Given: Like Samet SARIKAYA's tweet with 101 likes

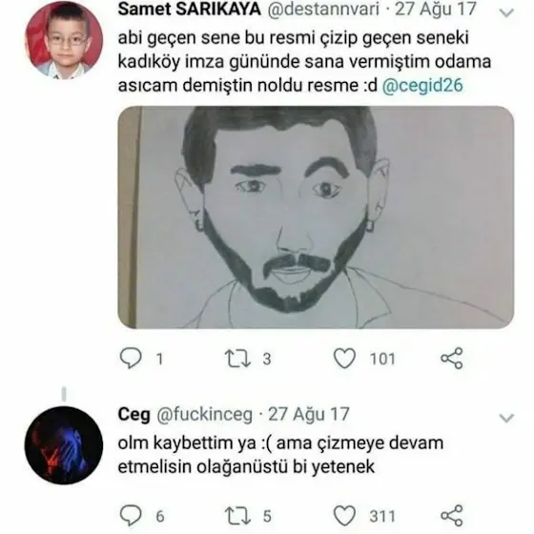Looking at the screenshot, I should pos(344,359).
